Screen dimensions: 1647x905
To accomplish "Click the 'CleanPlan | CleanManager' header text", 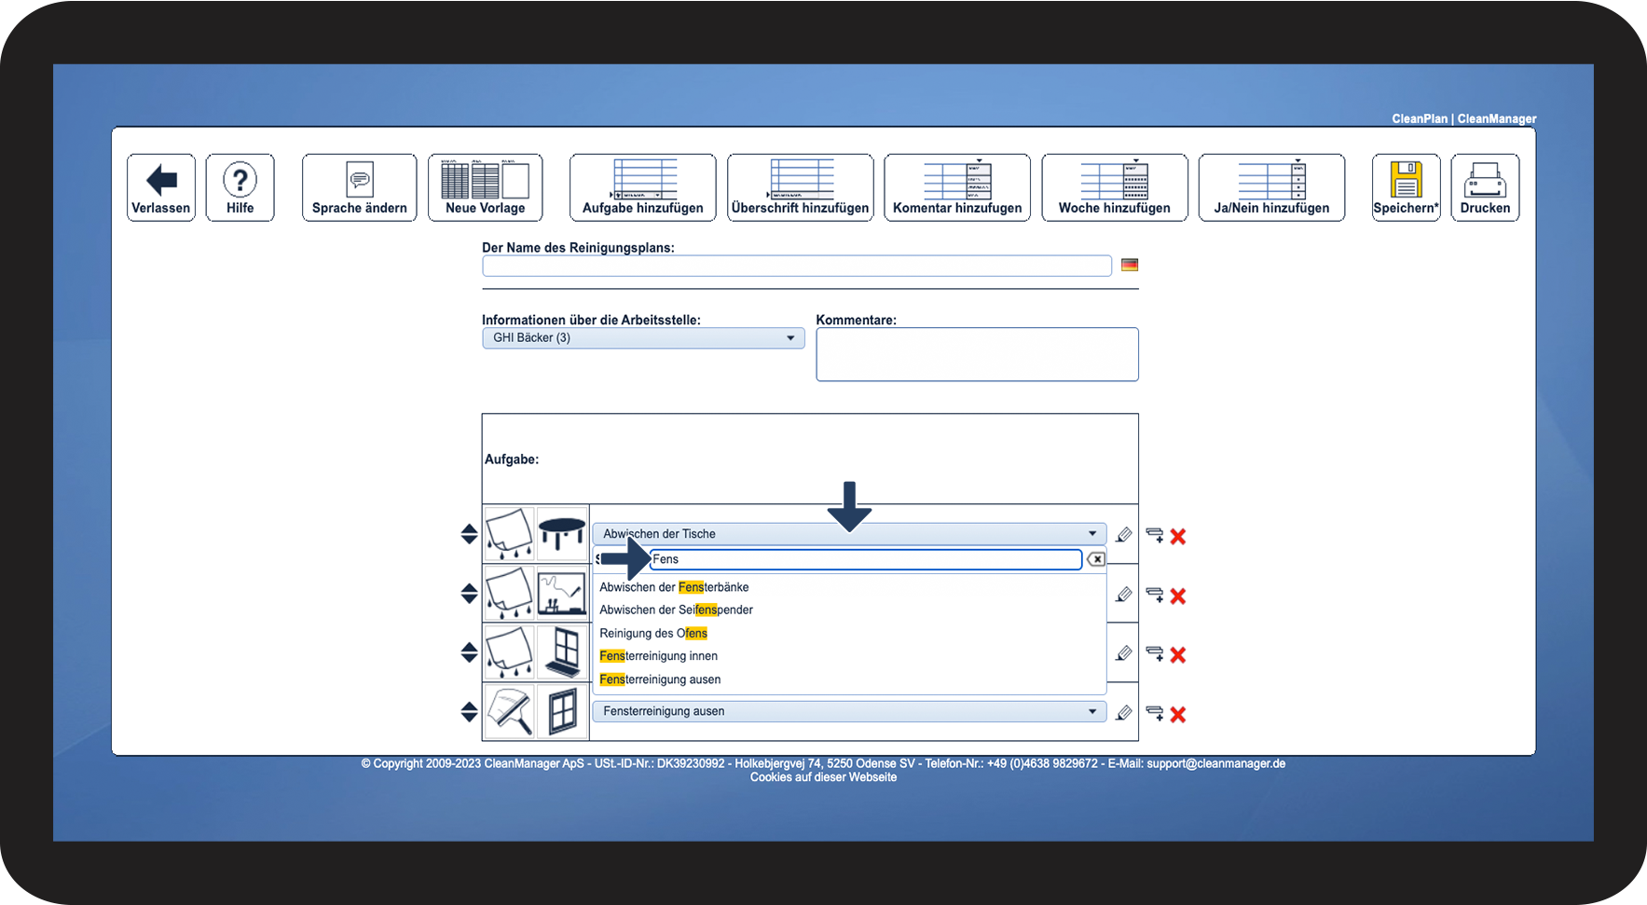I will (x=1464, y=118).
